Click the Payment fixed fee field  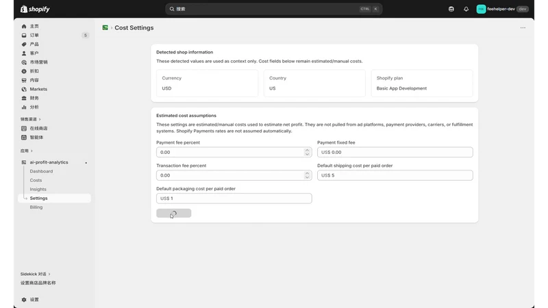pos(395,152)
